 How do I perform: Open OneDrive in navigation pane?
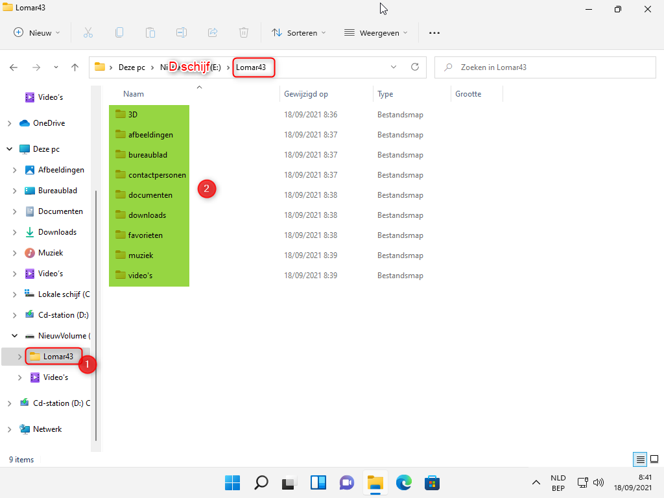pyautogui.click(x=42, y=123)
